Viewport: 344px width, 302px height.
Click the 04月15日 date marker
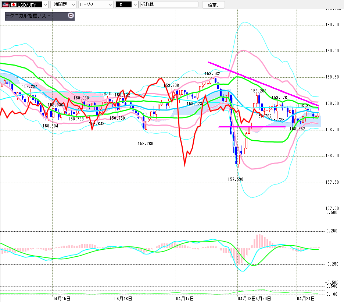pos(61,298)
